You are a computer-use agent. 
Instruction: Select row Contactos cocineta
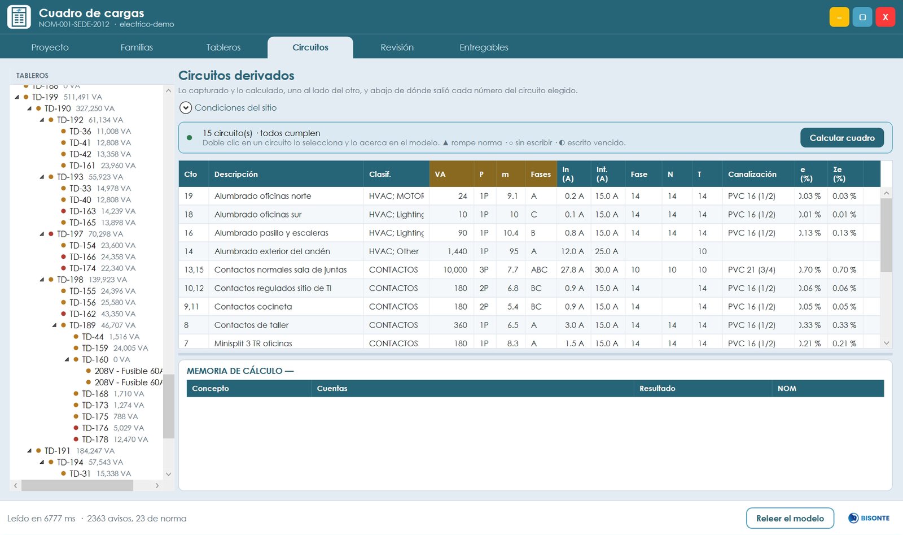pos(529,307)
